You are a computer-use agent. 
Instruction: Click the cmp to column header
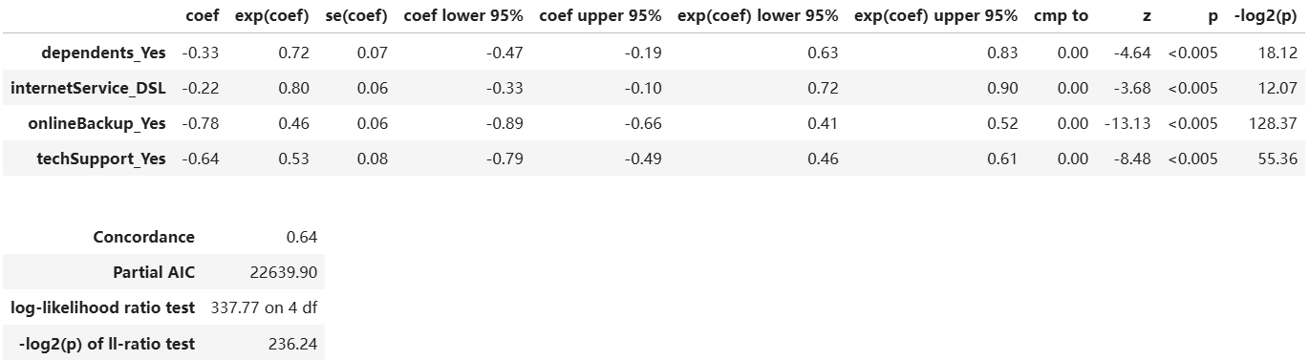pos(1061,15)
